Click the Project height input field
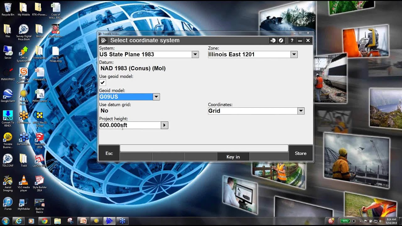Viewport: 402px width, 226px height. pos(130,125)
